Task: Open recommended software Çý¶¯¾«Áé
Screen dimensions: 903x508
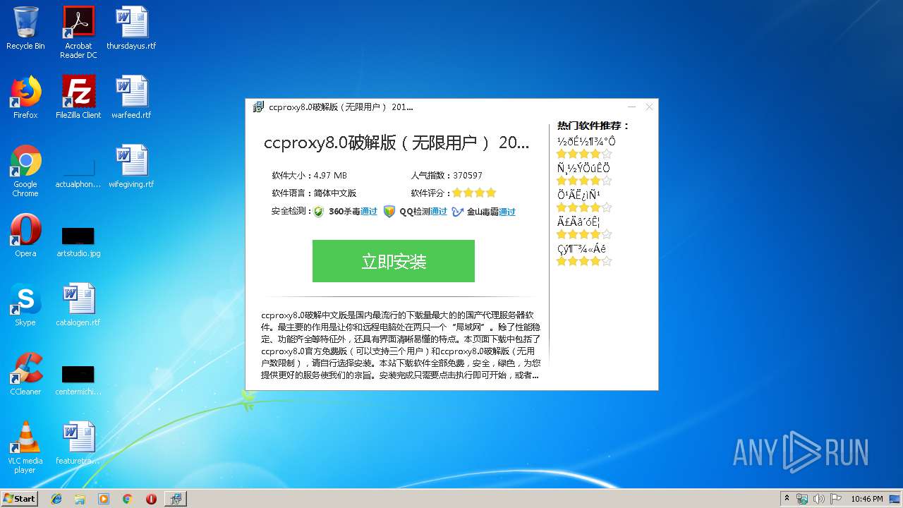Action: click(x=581, y=248)
